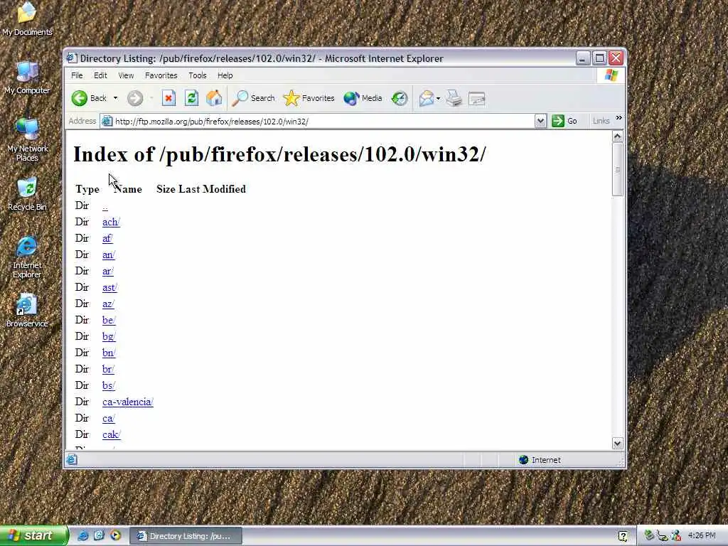Click the Mail envelope icon
This screenshot has height=546, width=728.
pos(427,98)
